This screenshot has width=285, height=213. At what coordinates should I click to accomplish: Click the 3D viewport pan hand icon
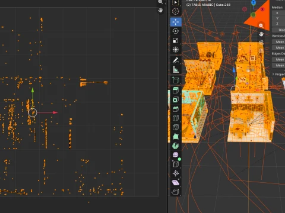(x=261, y=34)
